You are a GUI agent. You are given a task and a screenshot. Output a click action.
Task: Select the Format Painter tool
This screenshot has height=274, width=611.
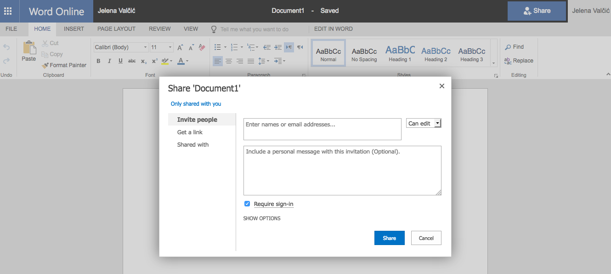[64, 65]
